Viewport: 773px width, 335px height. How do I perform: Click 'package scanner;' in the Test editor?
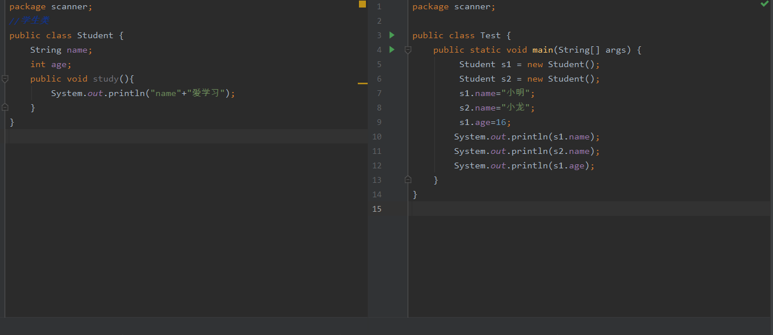pyautogui.click(x=454, y=6)
